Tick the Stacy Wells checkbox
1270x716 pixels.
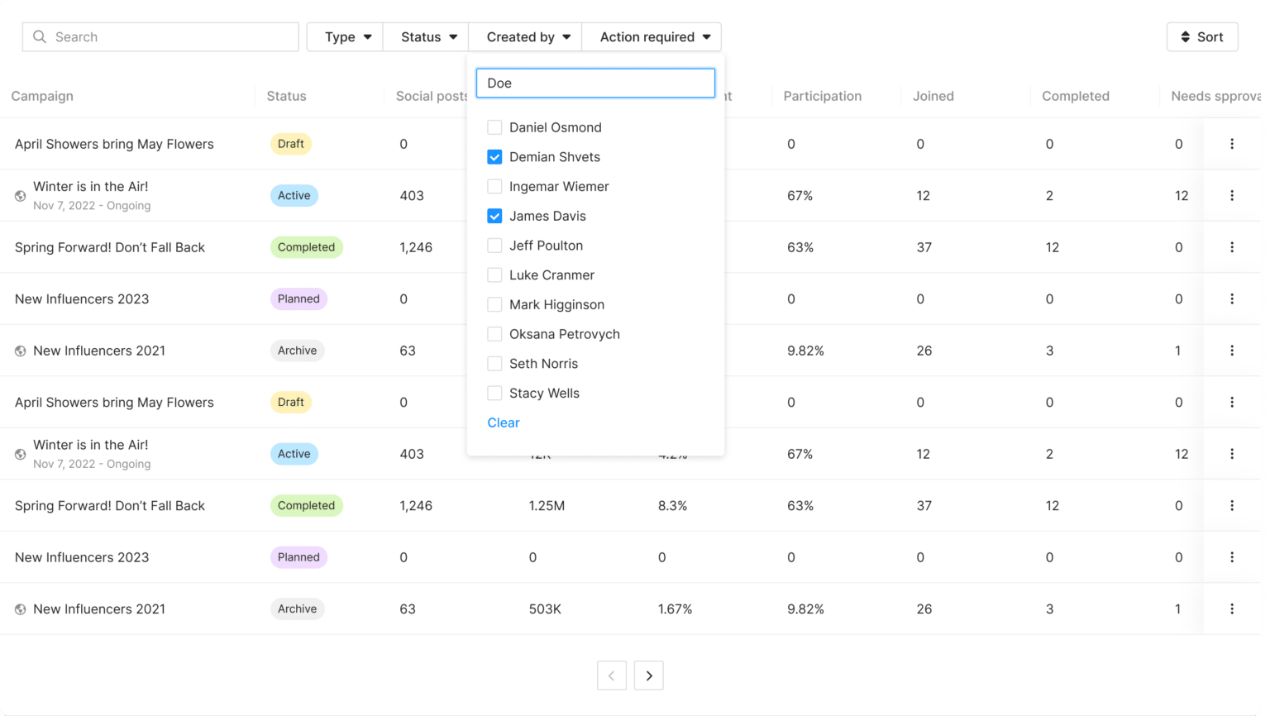(x=494, y=394)
